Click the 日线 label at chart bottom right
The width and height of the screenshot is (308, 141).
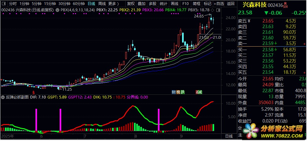coord(229,136)
